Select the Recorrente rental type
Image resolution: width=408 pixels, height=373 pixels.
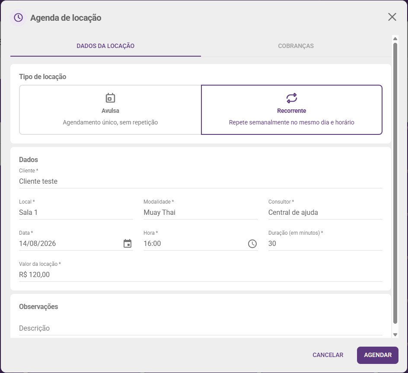[x=291, y=110]
